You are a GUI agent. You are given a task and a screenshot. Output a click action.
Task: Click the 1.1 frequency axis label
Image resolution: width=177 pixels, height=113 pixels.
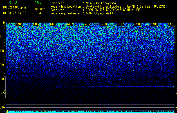(3, 37)
